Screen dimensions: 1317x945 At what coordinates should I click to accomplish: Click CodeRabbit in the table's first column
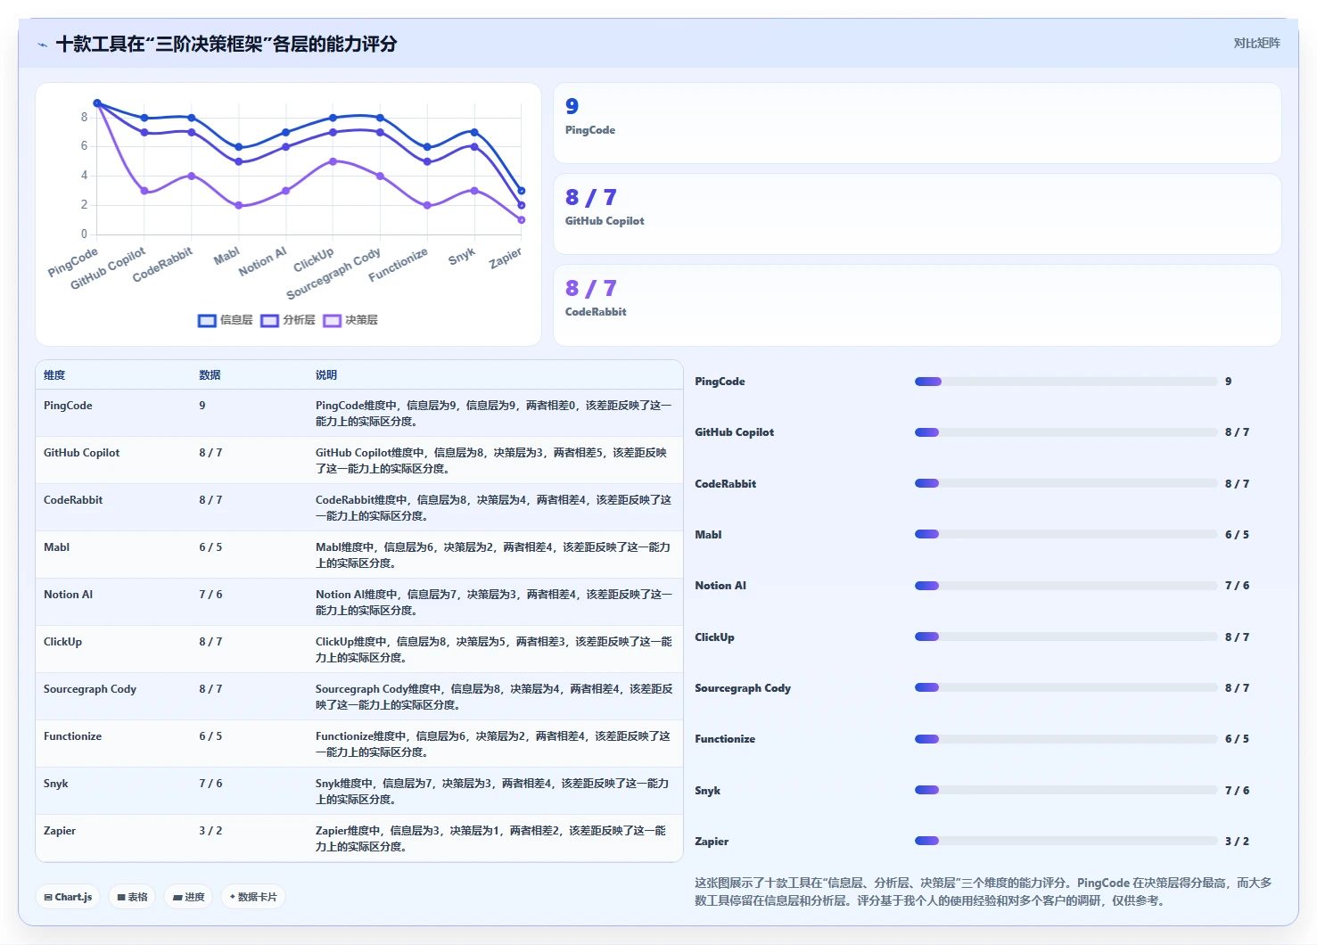tap(73, 500)
